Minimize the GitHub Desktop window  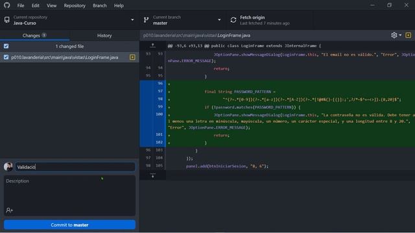(372, 5)
